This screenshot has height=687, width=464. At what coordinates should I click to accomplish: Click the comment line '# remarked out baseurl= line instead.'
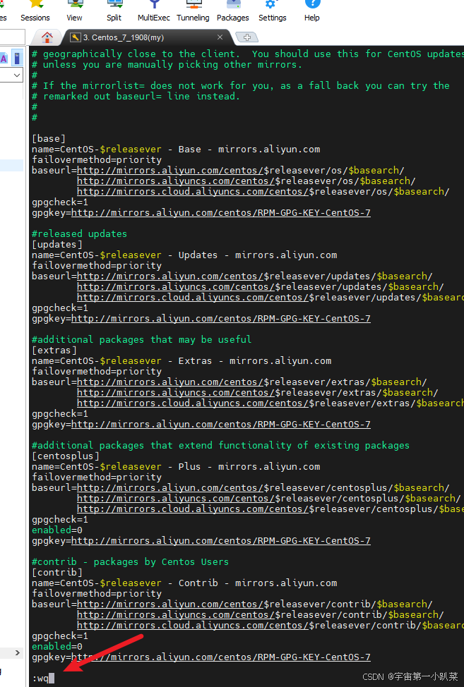click(x=136, y=96)
